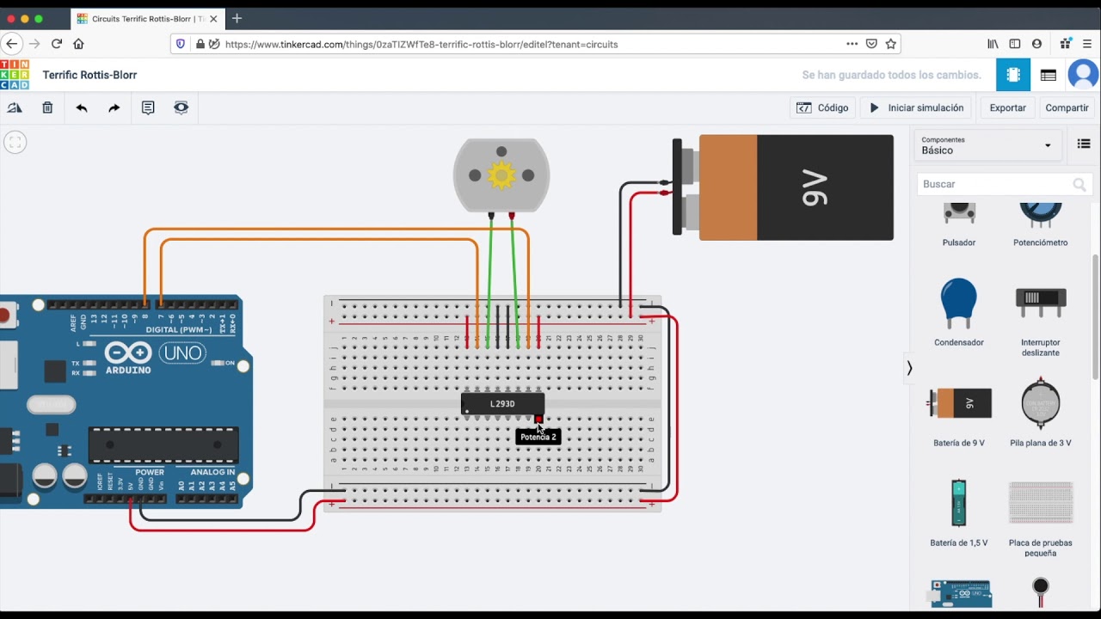
Task: Click the component panel scrollbar
Action: 1095,316
